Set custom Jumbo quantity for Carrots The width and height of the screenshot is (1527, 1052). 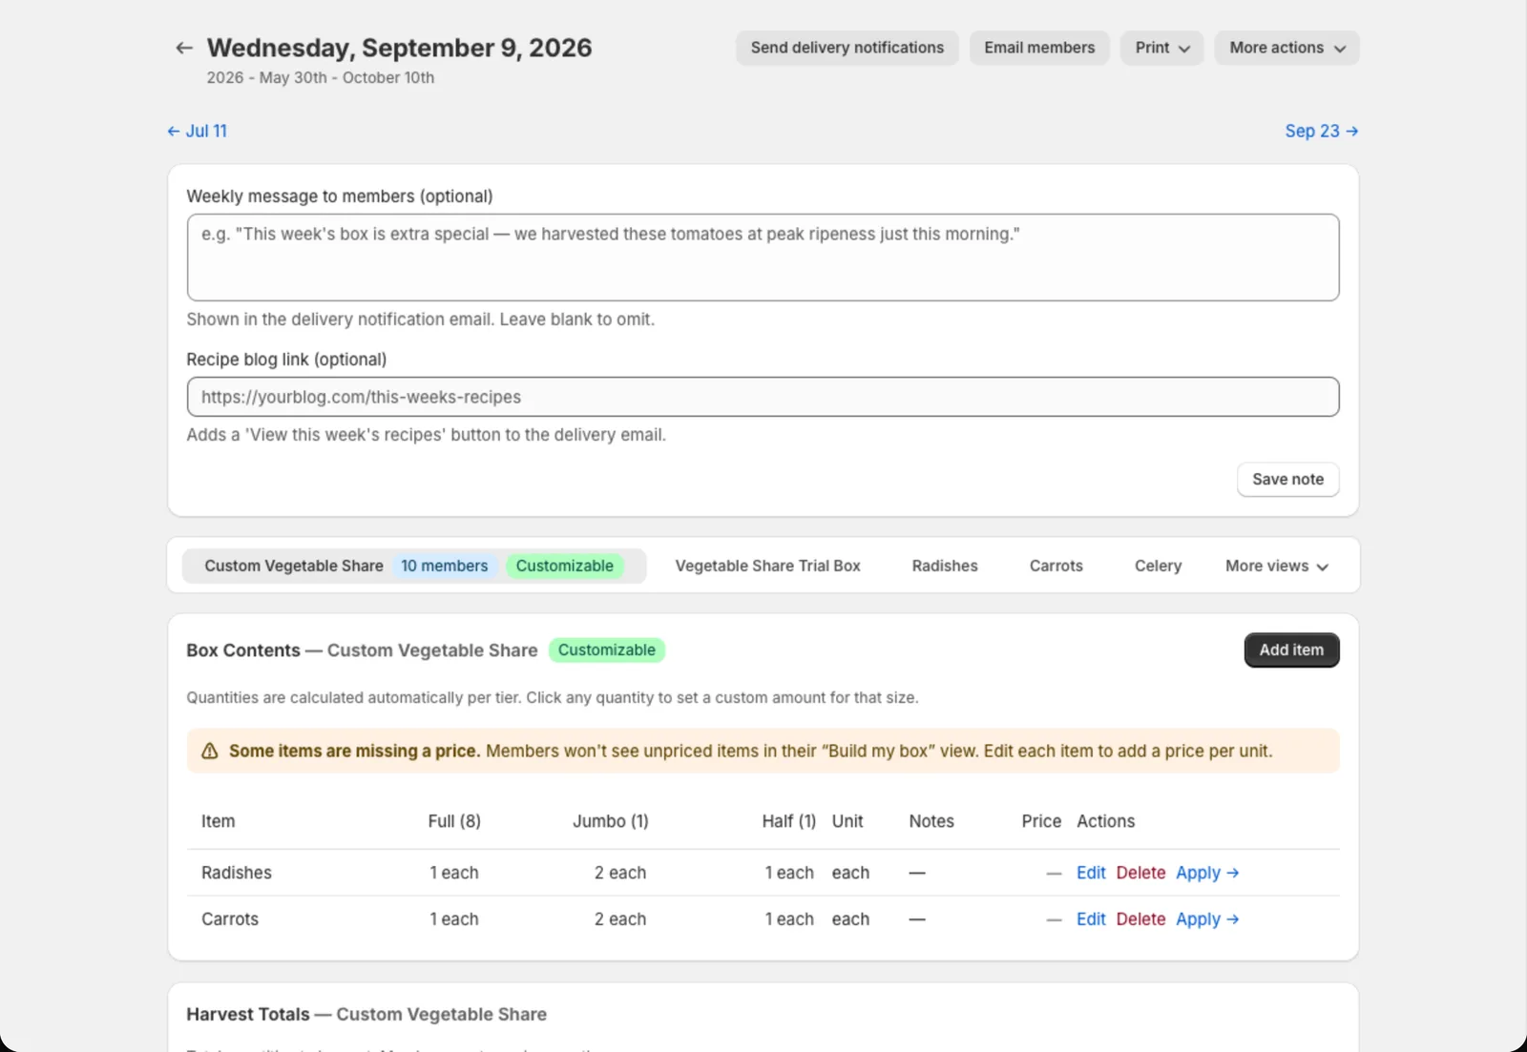click(x=620, y=919)
